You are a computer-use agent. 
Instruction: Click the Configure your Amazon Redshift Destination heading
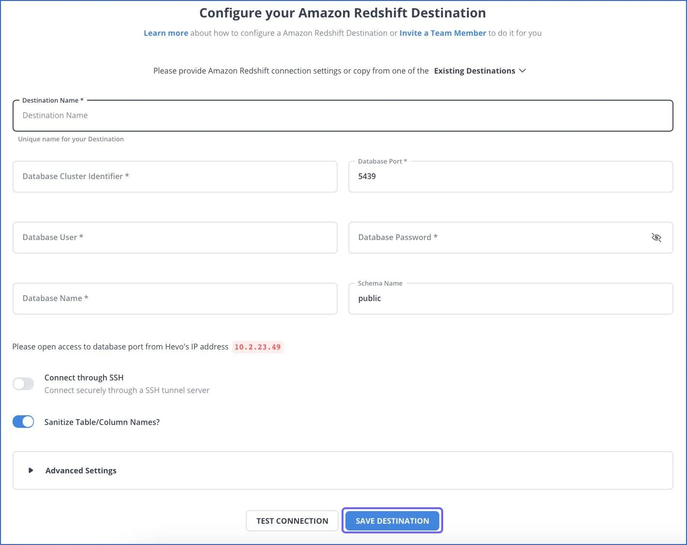pos(343,13)
